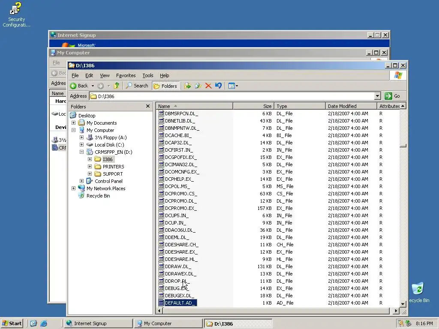This screenshot has height=329, width=439.
Task: Open the Edit menu
Action: coord(89,75)
